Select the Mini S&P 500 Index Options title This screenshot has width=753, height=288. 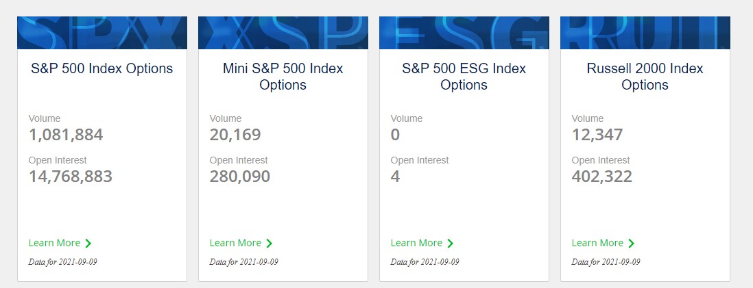coord(283,77)
